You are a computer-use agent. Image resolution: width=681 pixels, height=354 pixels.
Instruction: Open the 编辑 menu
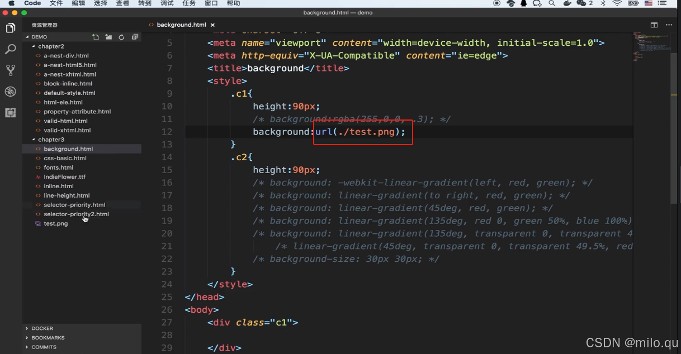tap(78, 3)
